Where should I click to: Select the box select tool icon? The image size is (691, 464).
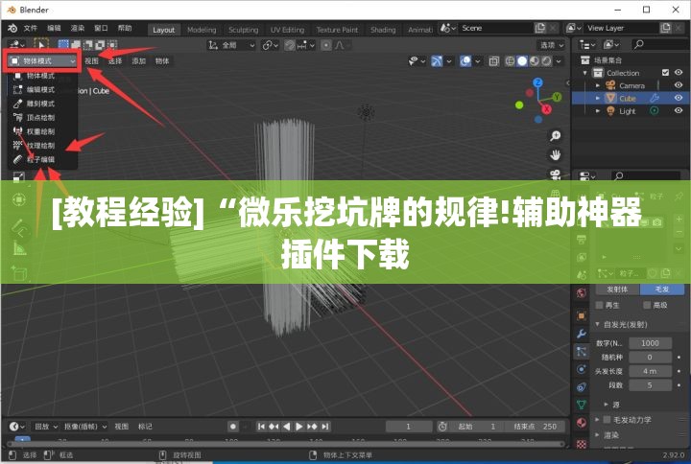tap(40, 44)
